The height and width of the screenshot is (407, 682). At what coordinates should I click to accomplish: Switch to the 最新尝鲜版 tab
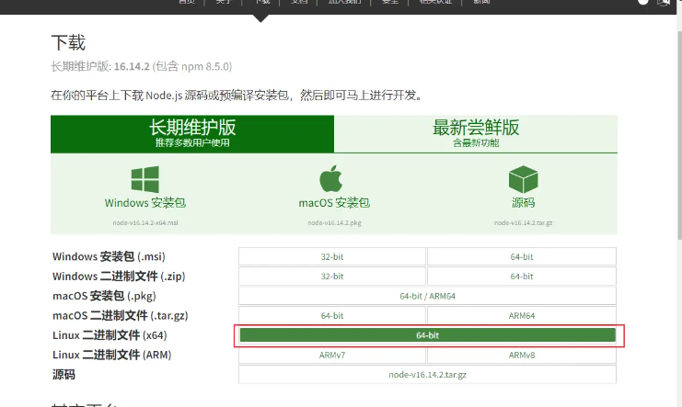[x=476, y=134]
